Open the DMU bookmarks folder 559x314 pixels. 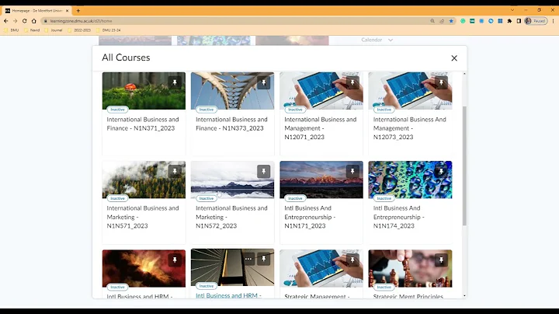coord(11,30)
